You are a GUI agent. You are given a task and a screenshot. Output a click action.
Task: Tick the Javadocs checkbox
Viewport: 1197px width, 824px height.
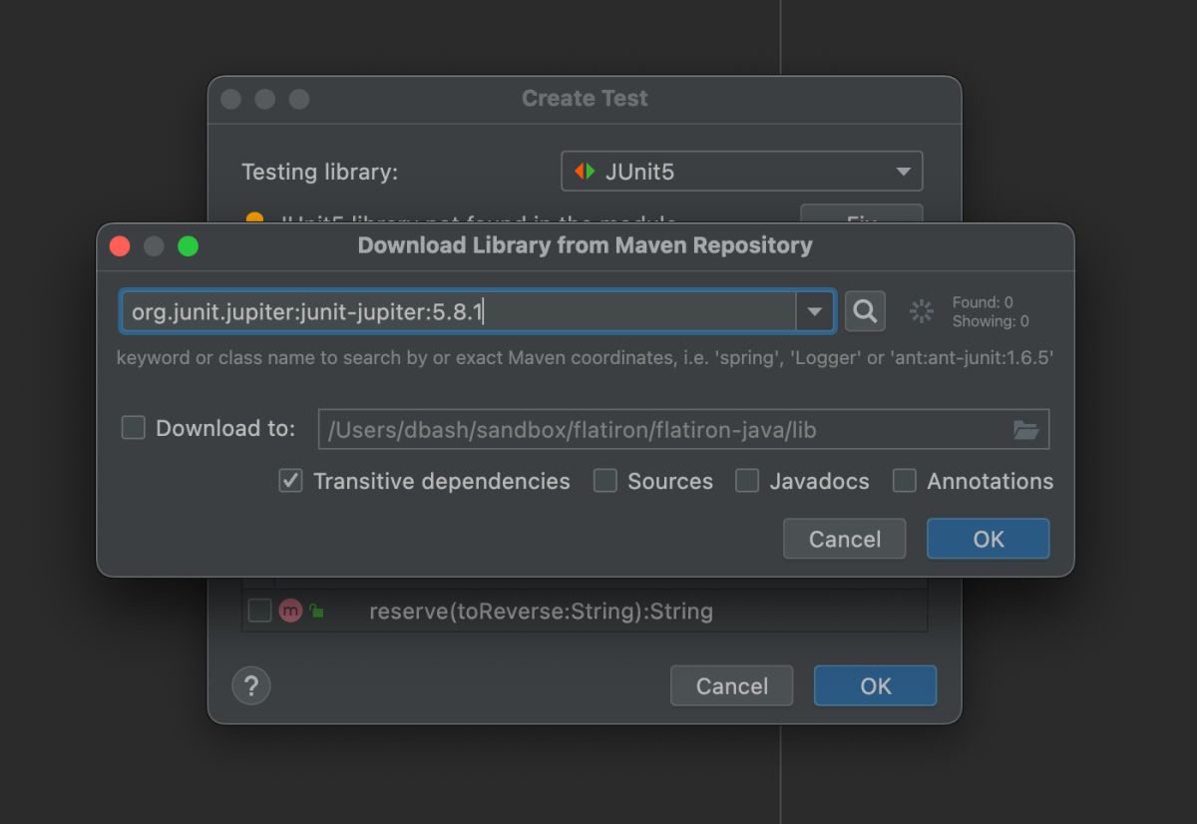(x=747, y=481)
